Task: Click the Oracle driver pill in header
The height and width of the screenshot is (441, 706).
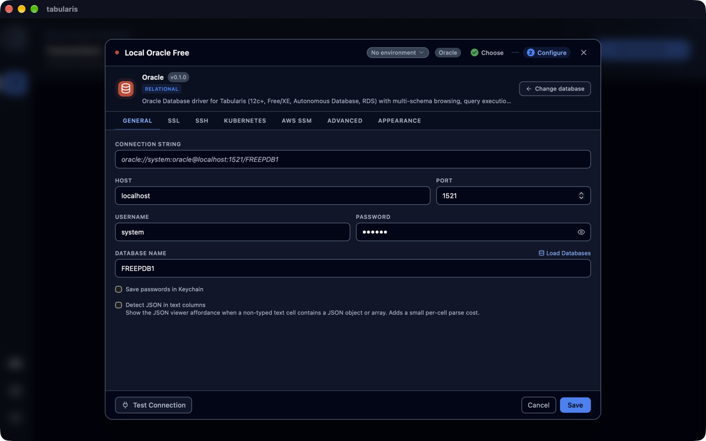Action: [x=448, y=53]
